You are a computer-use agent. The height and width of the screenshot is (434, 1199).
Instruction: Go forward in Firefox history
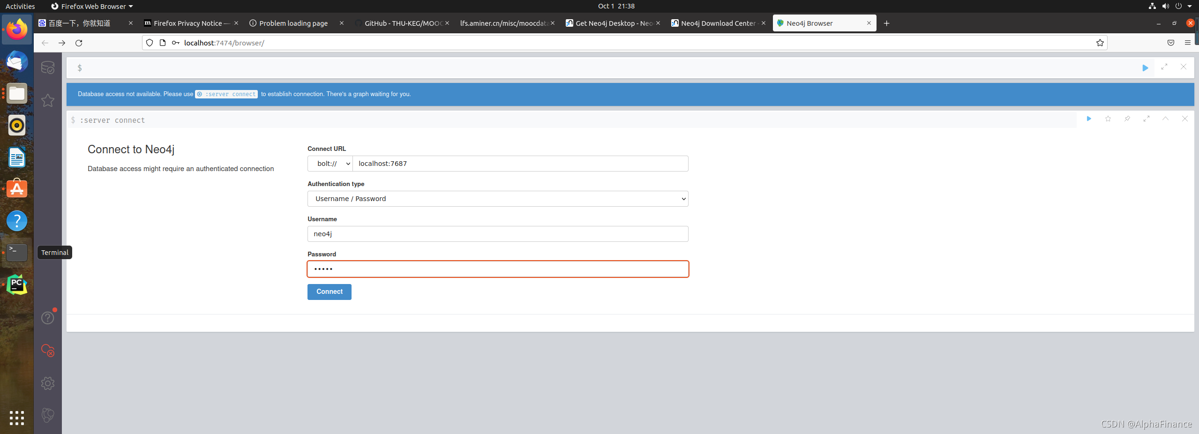[x=62, y=43]
